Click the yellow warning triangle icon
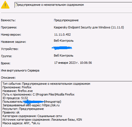 pos(5,5)
